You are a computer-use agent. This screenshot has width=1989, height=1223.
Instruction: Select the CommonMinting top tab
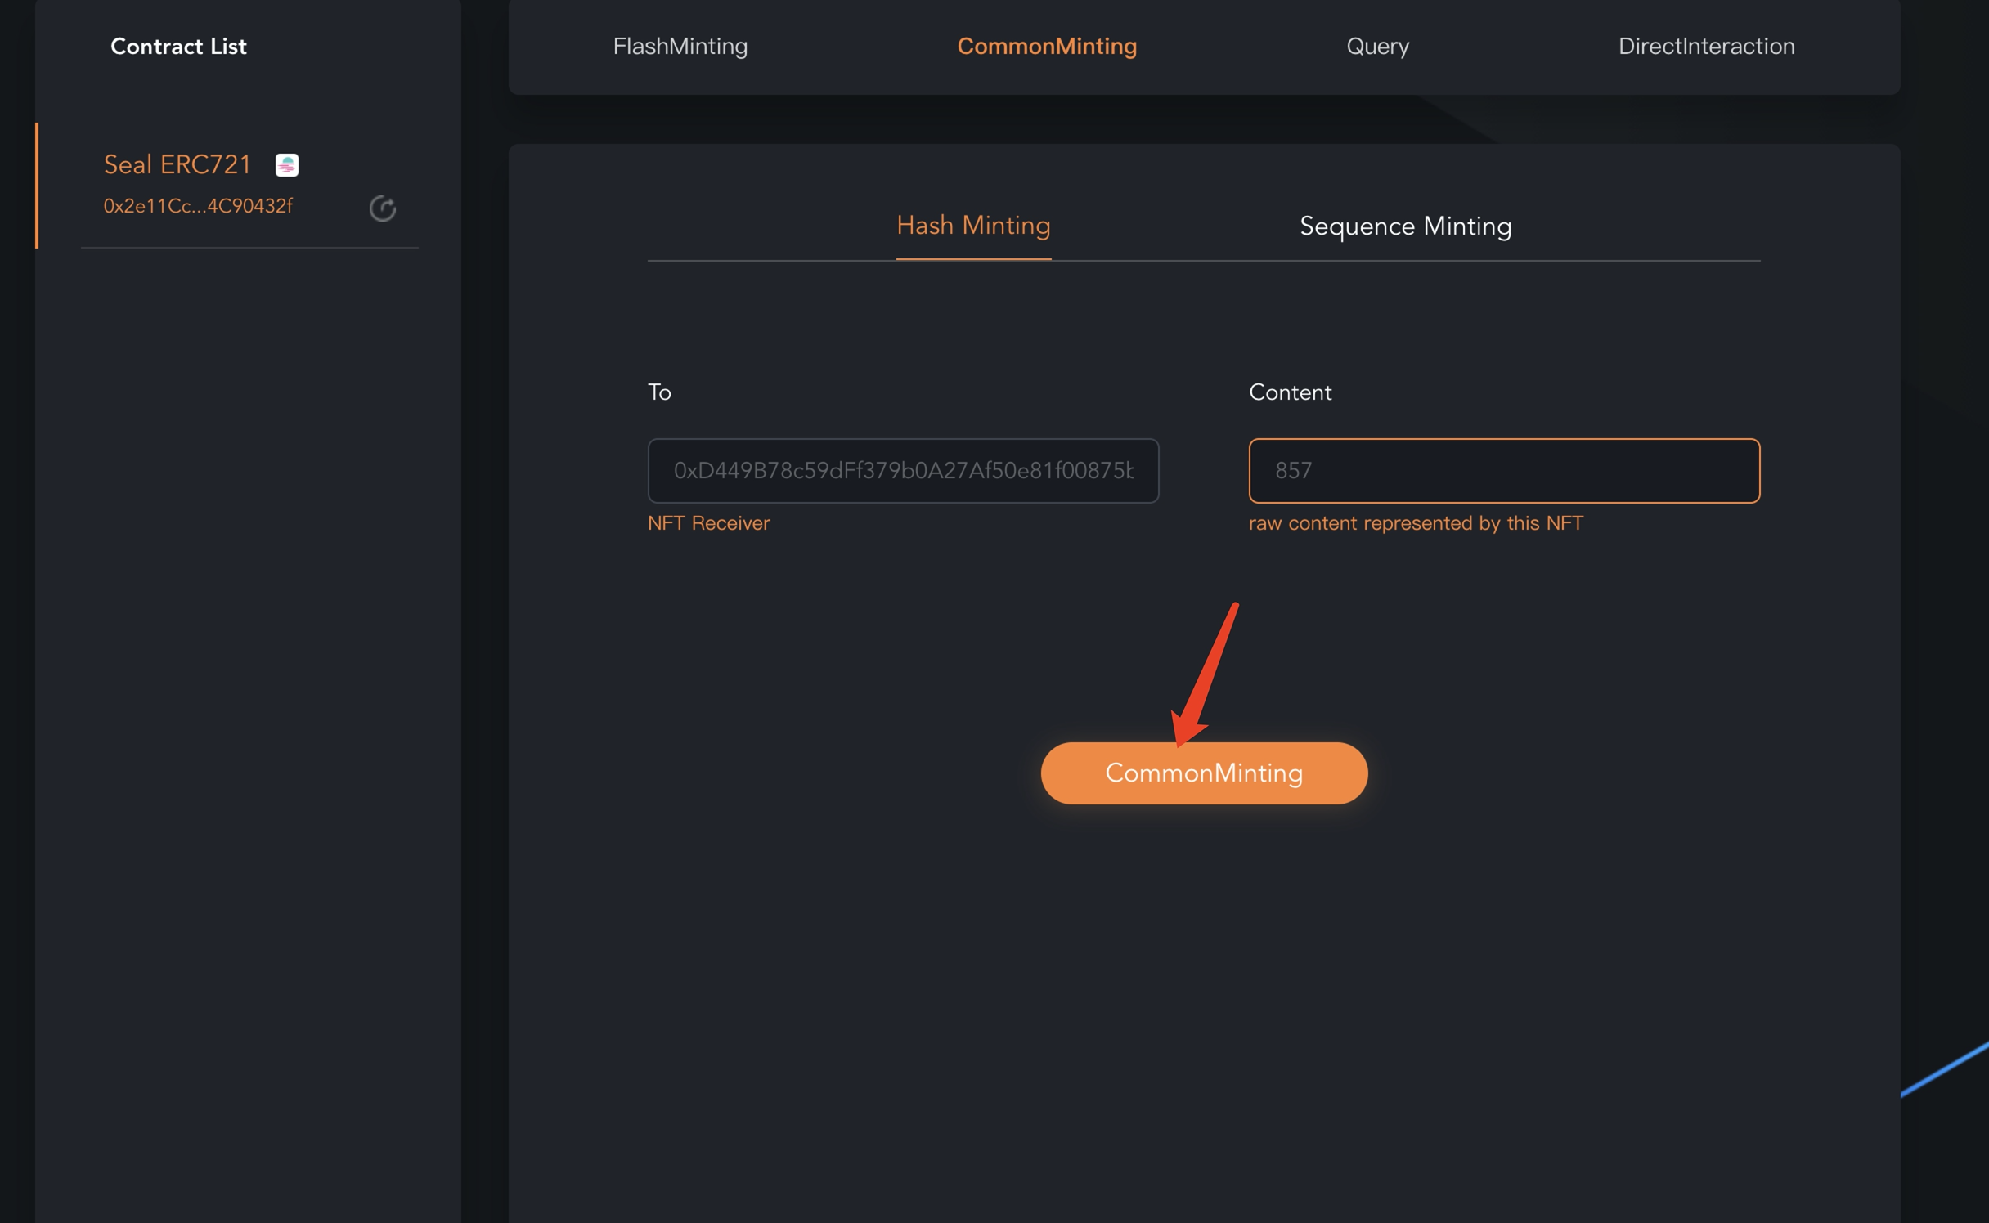click(1046, 47)
